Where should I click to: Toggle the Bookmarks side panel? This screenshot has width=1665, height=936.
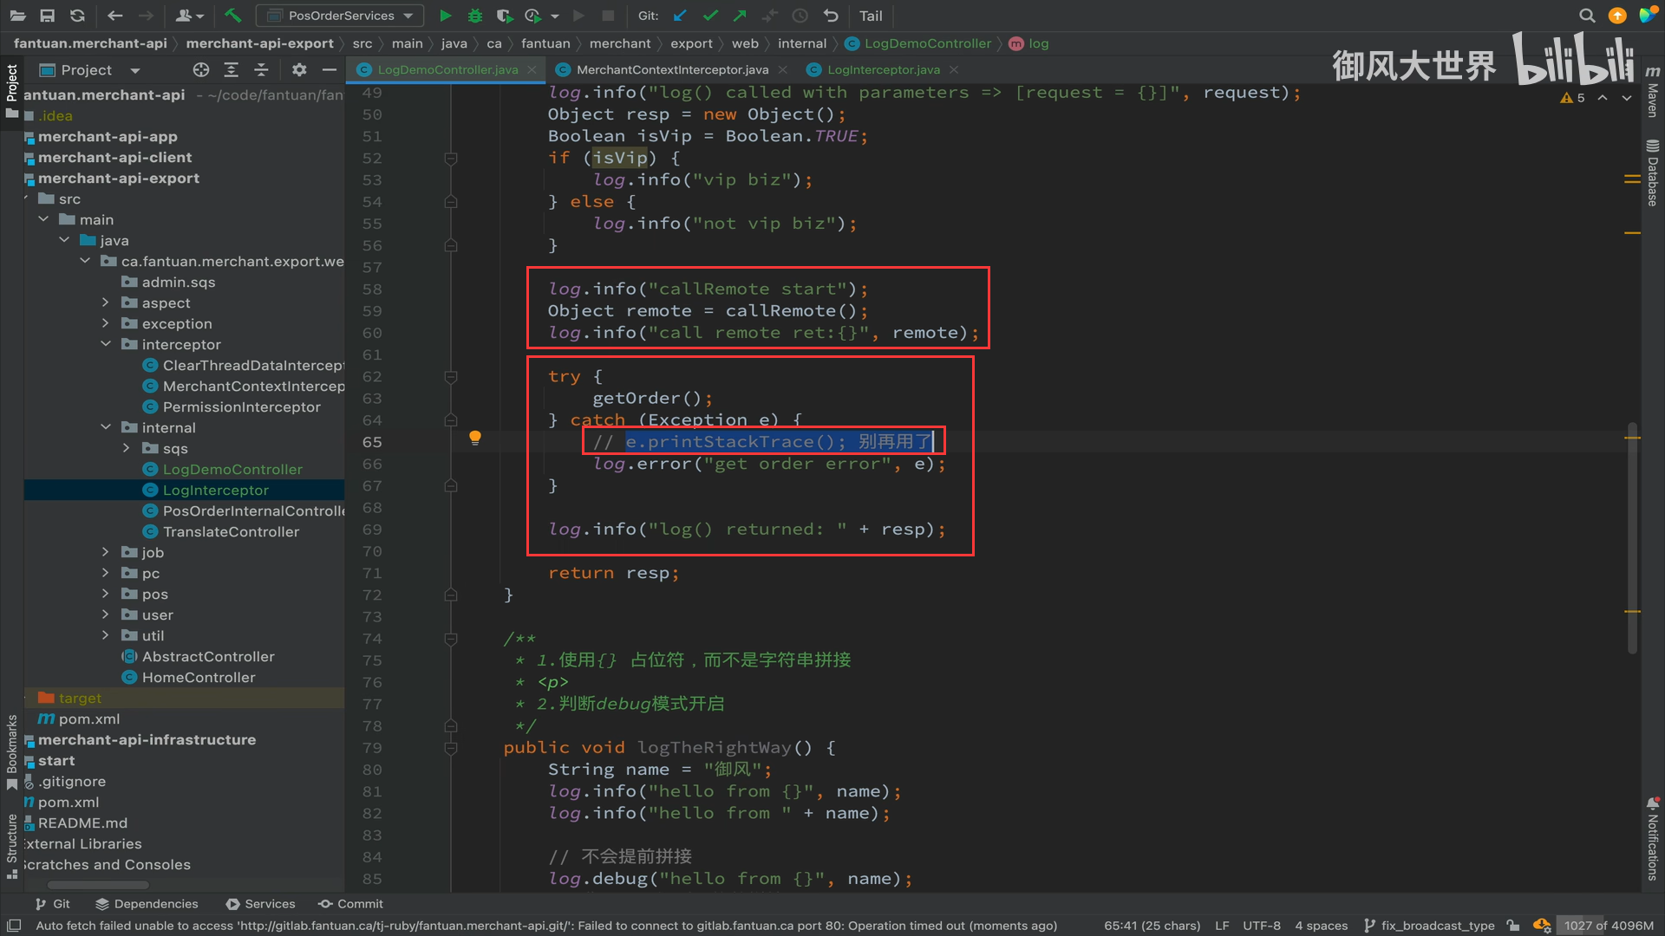11,751
